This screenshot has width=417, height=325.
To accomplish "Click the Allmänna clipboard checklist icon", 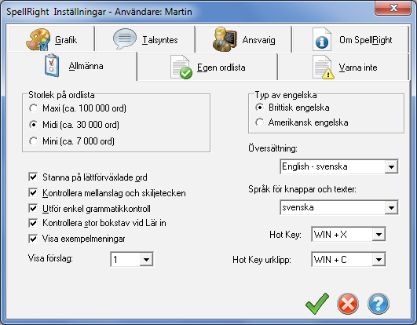I will point(52,65).
